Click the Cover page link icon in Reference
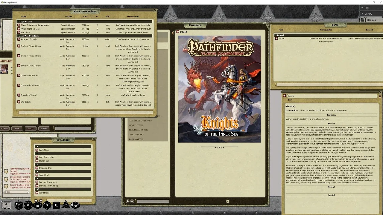This screenshot has width=383, height=215. pyautogui.click(x=177, y=32)
